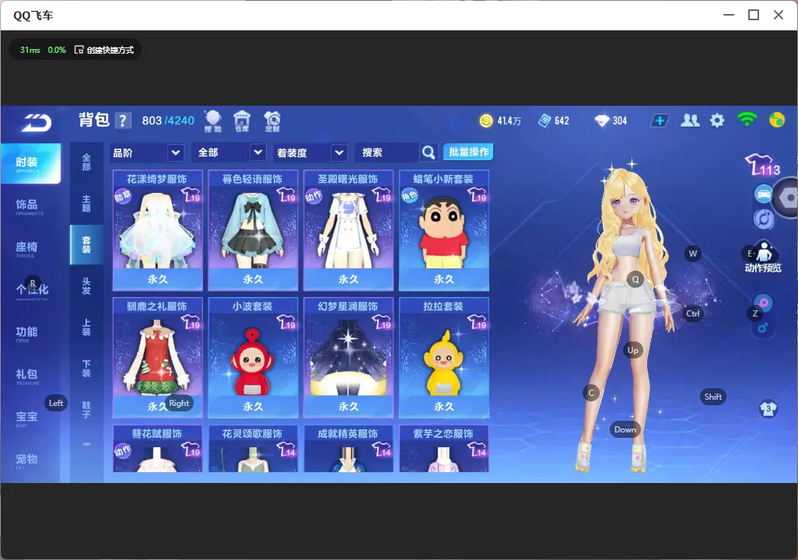Select the 时装 apparel tab
Viewport: 798px width, 560px height.
tap(30, 163)
